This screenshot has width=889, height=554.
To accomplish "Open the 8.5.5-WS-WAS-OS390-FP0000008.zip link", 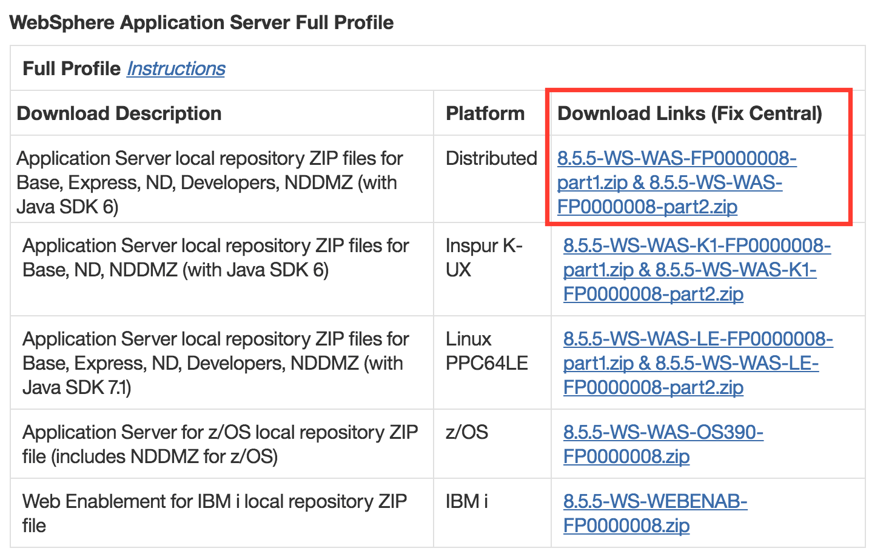I will (x=663, y=444).
